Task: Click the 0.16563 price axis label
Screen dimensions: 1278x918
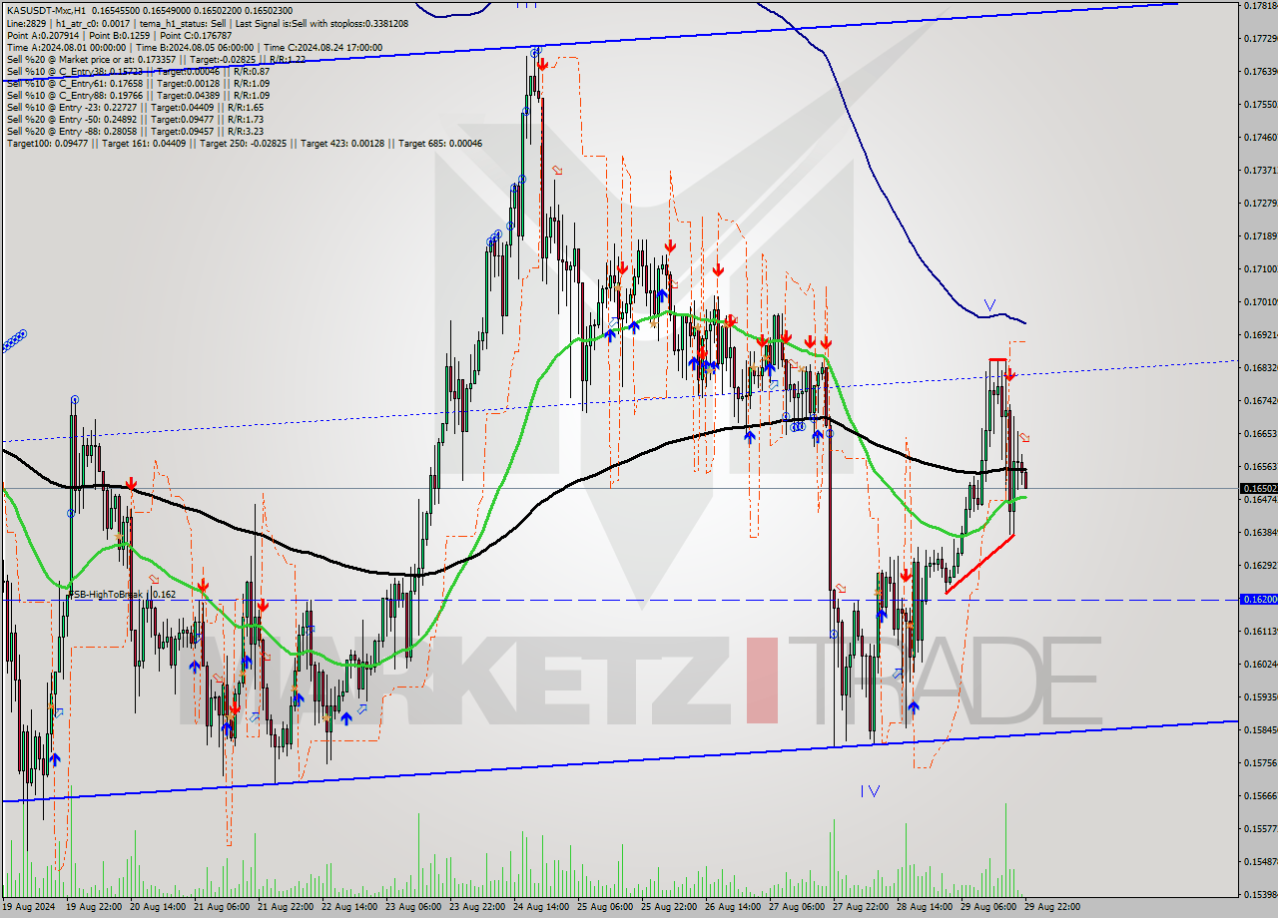Action: (1260, 467)
